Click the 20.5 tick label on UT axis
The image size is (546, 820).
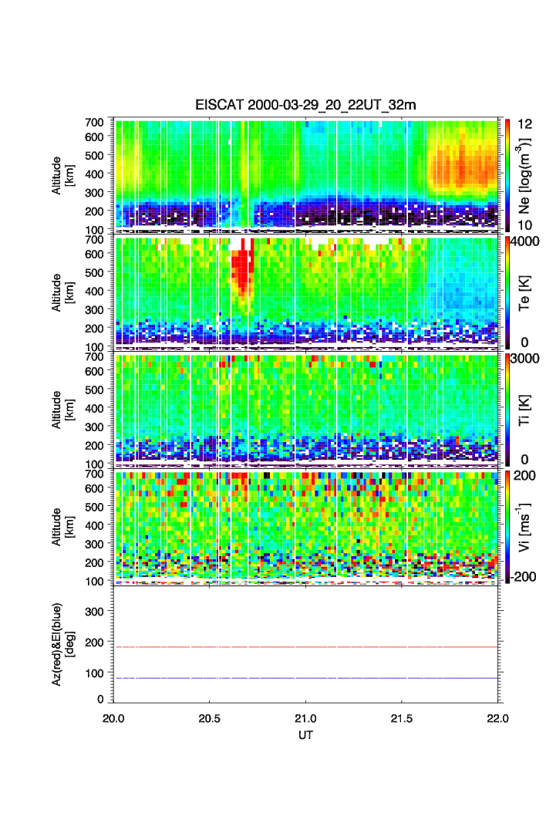[x=211, y=718]
